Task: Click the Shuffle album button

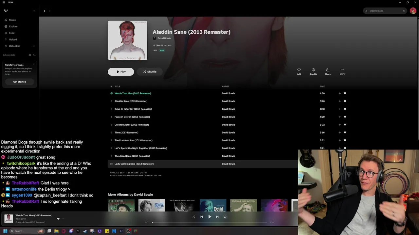Action: (x=150, y=72)
